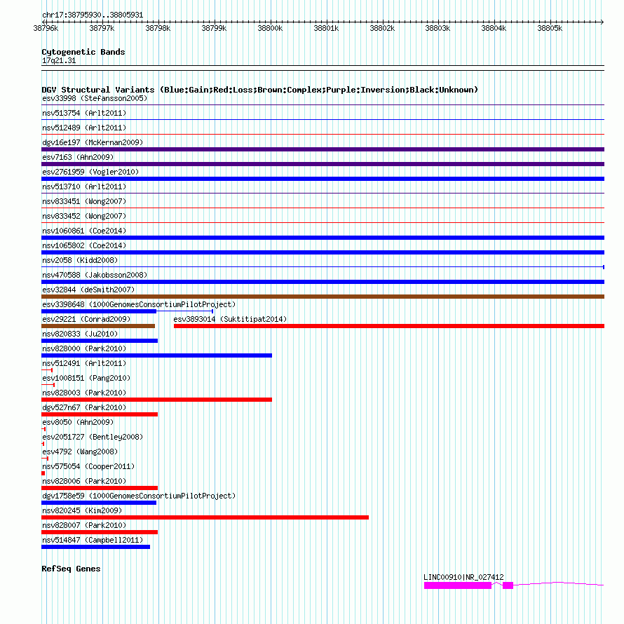
Task: Select the small red nsv575054 feature box
Action: point(43,473)
